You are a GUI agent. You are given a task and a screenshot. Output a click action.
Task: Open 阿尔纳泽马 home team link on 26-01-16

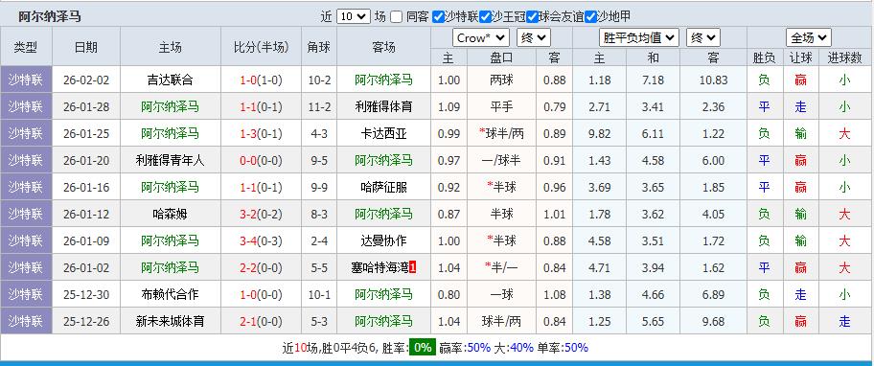coord(170,187)
